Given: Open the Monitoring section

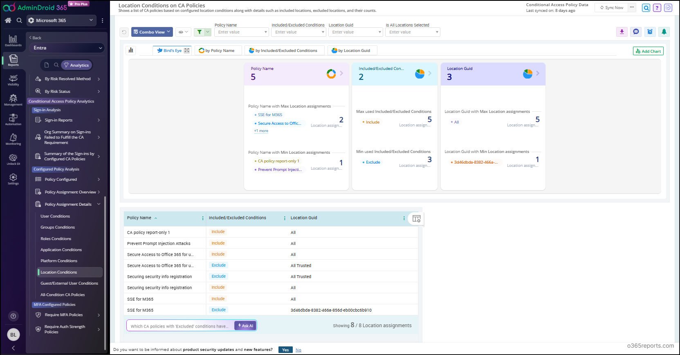Looking at the screenshot, I should [13, 139].
